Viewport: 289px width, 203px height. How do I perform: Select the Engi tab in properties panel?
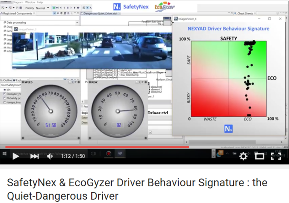tap(85, 113)
